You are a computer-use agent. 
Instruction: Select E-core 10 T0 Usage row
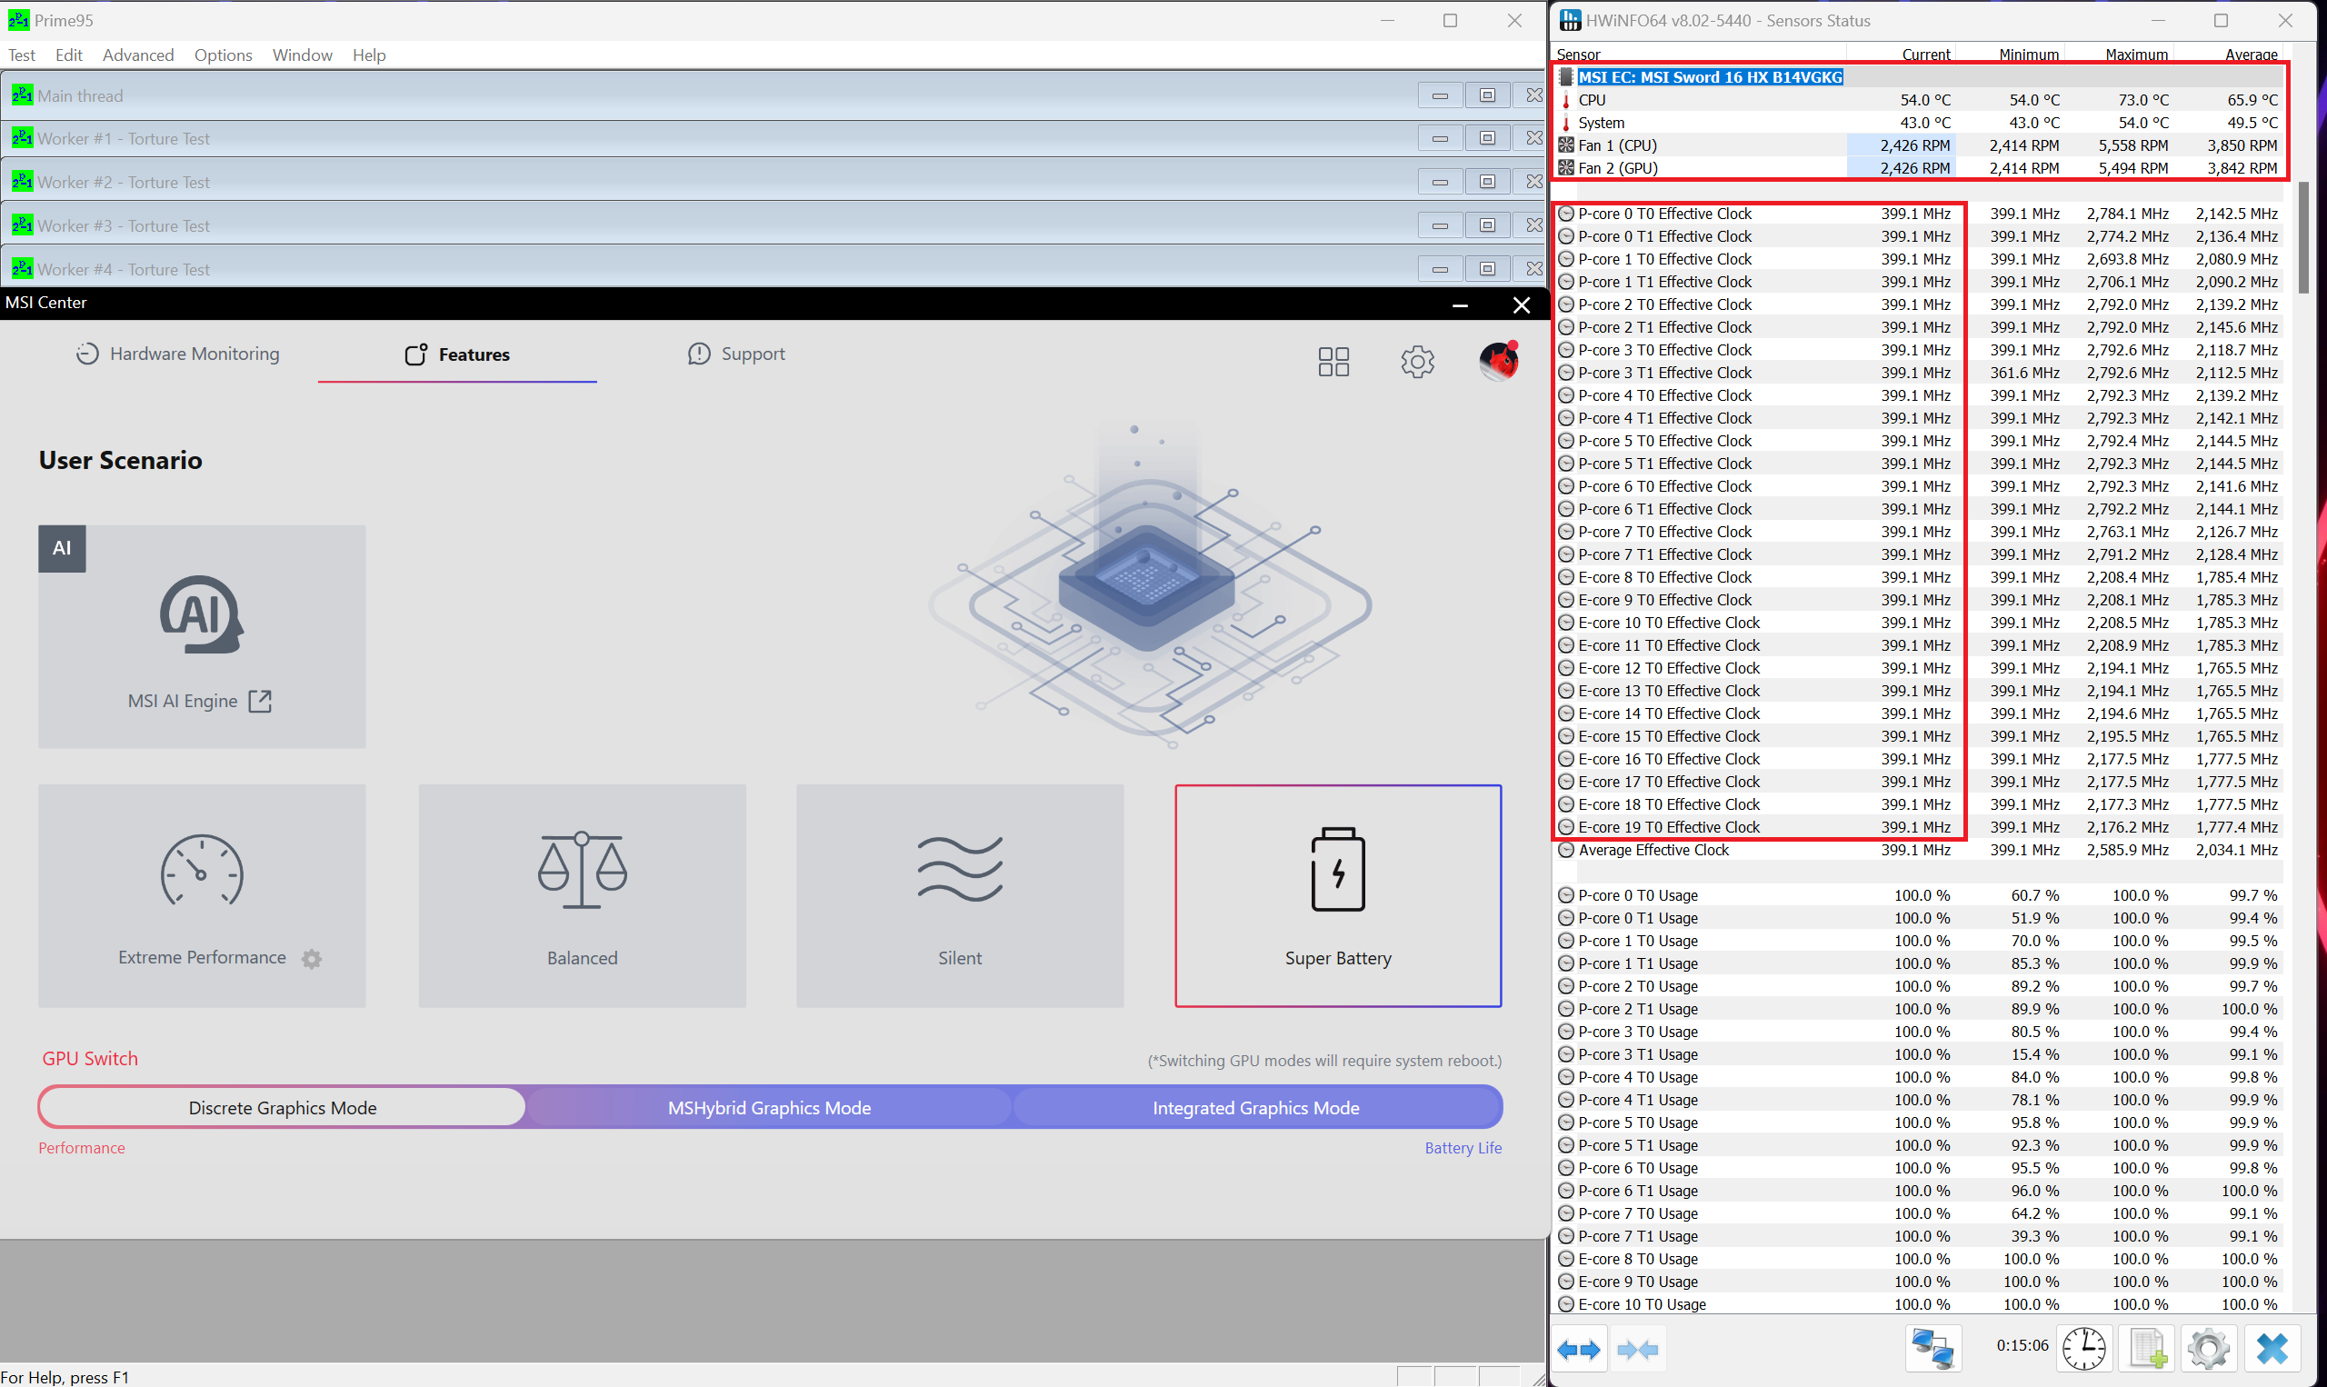[1920, 1303]
